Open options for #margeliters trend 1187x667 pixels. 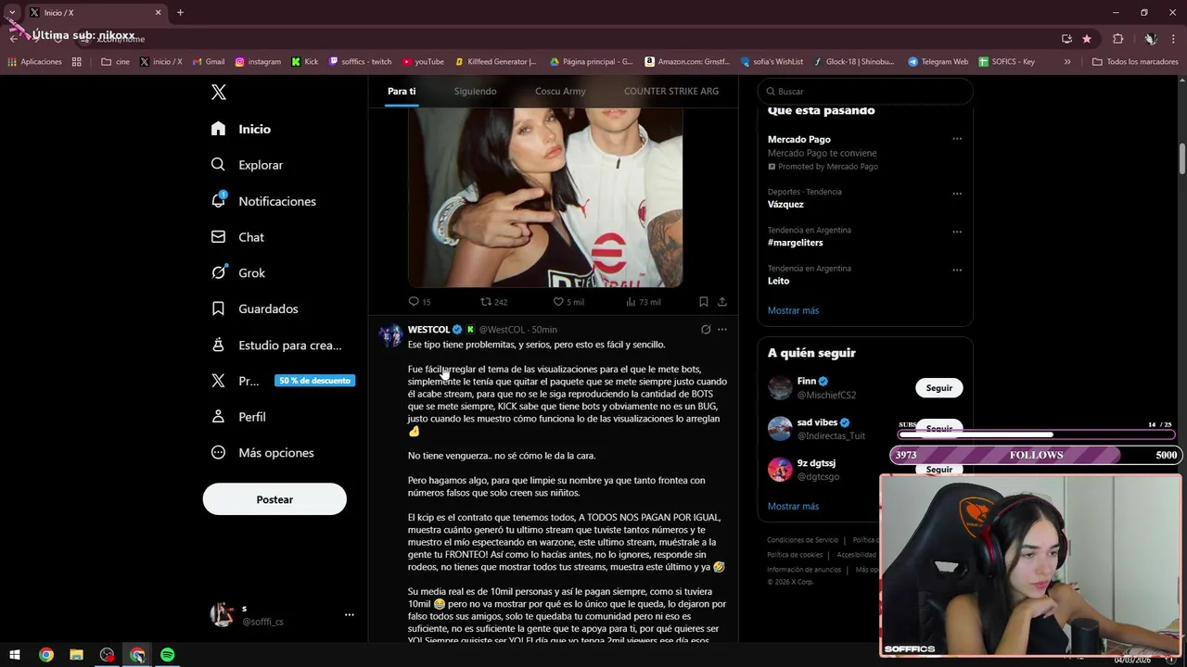957,232
